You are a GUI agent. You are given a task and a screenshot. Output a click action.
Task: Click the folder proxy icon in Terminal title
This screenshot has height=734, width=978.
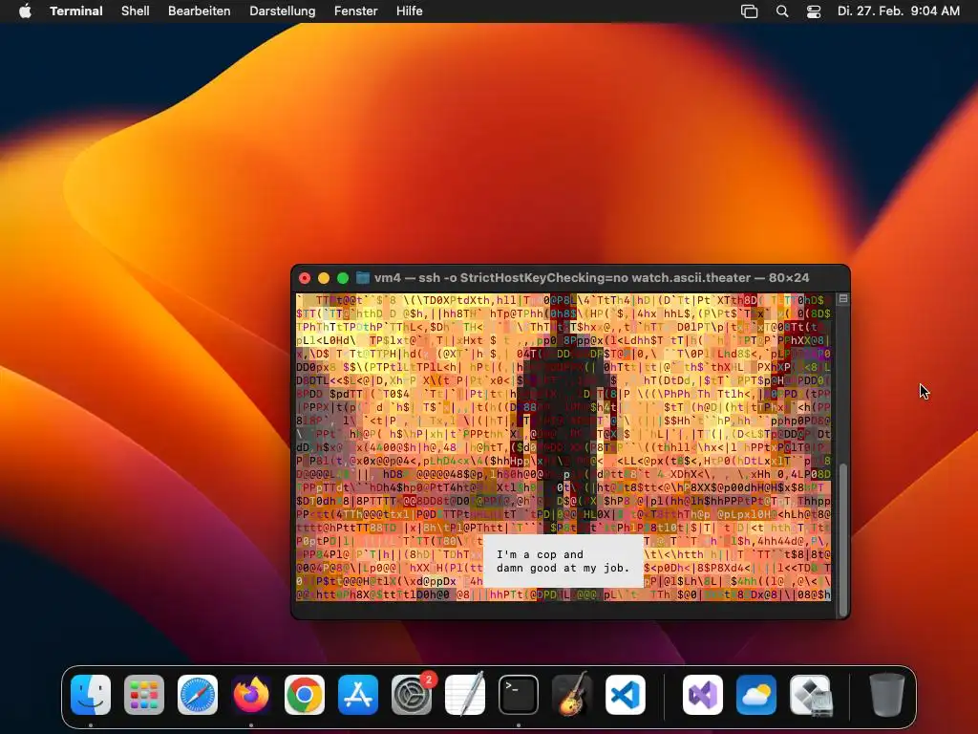362,278
